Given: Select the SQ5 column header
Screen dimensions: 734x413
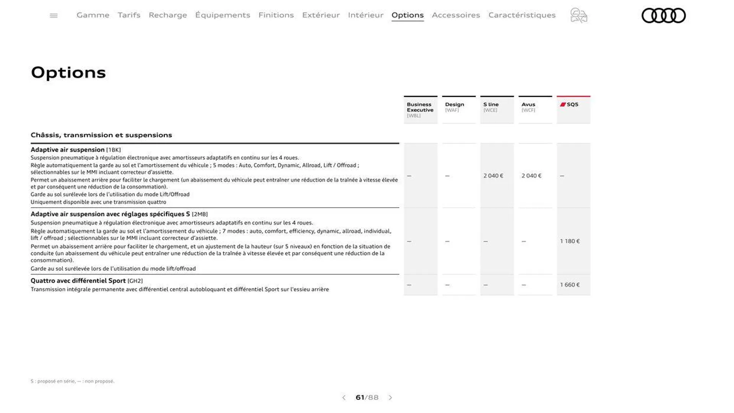Looking at the screenshot, I should click(x=573, y=110).
